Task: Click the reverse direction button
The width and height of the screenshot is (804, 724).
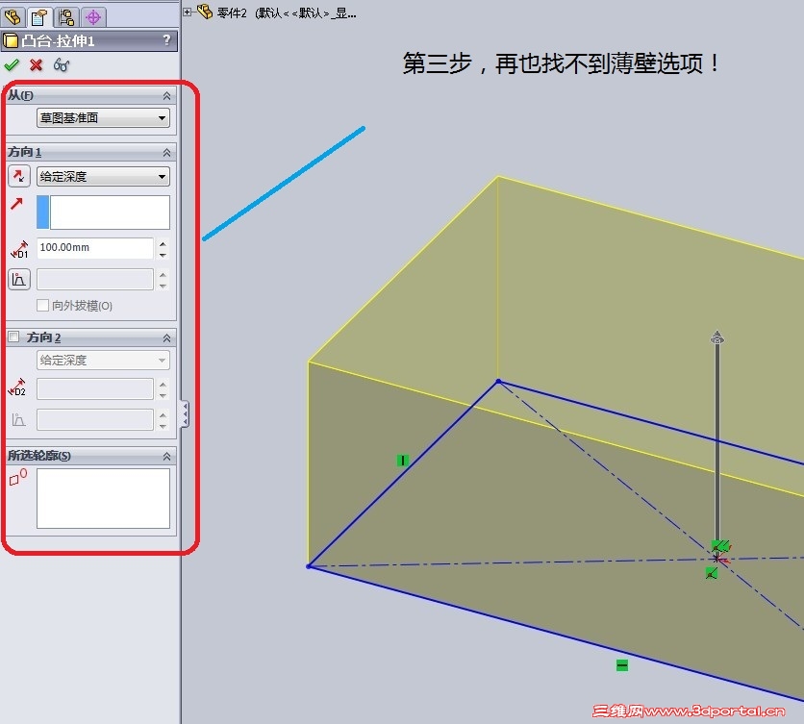Action: pyautogui.click(x=19, y=176)
